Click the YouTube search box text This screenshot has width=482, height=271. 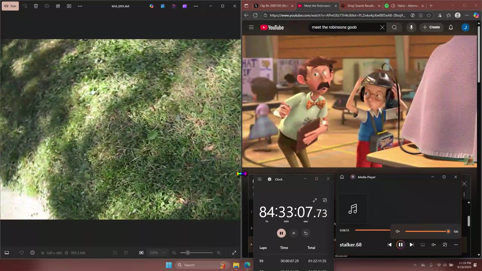tap(334, 27)
